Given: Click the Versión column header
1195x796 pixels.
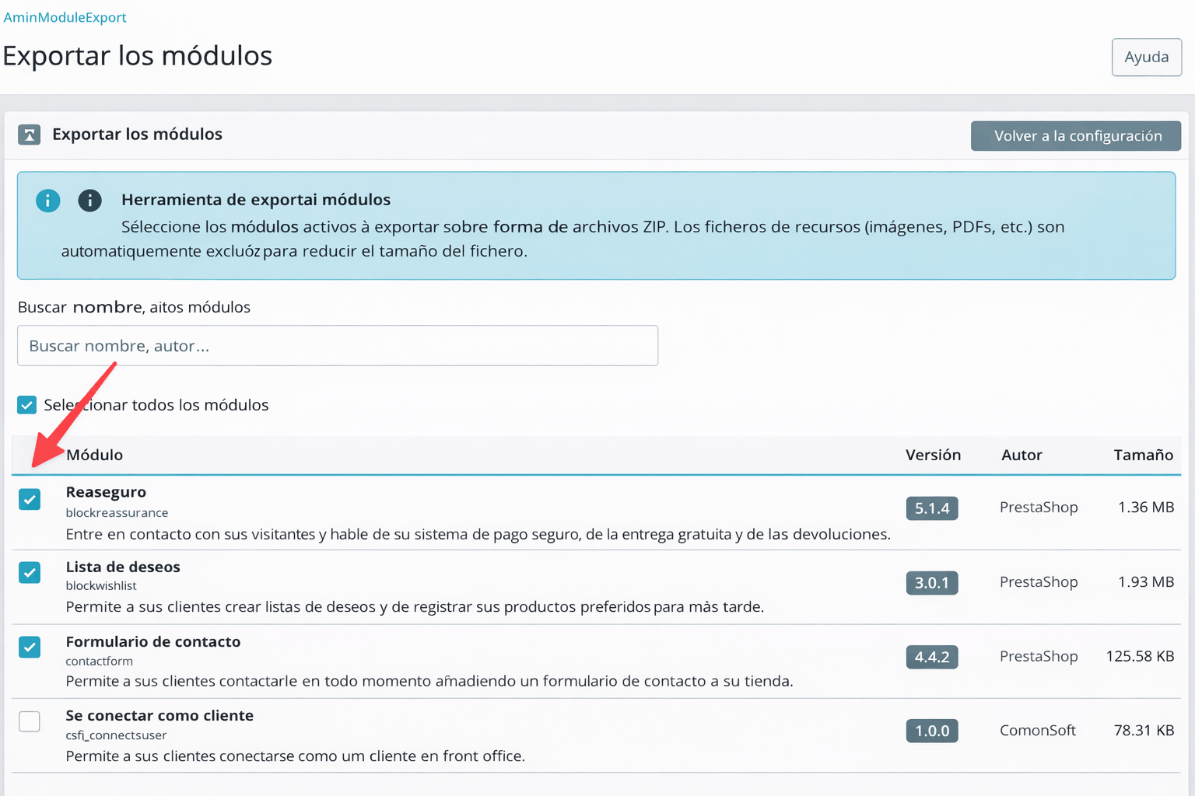Looking at the screenshot, I should [933, 455].
